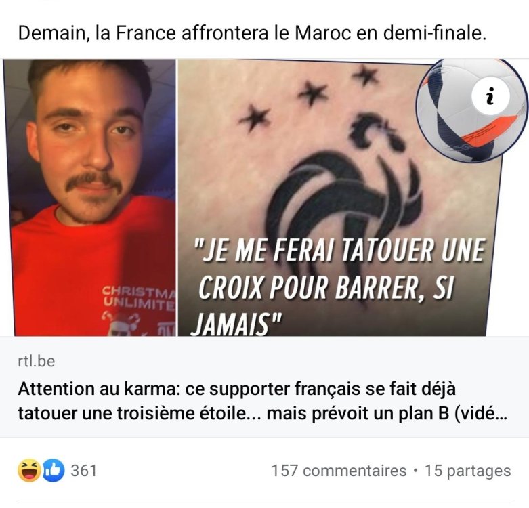Viewport: 529px width, 508px height.
Task: Click the blue Like thumbs-up reaction icon
Action: [54, 470]
